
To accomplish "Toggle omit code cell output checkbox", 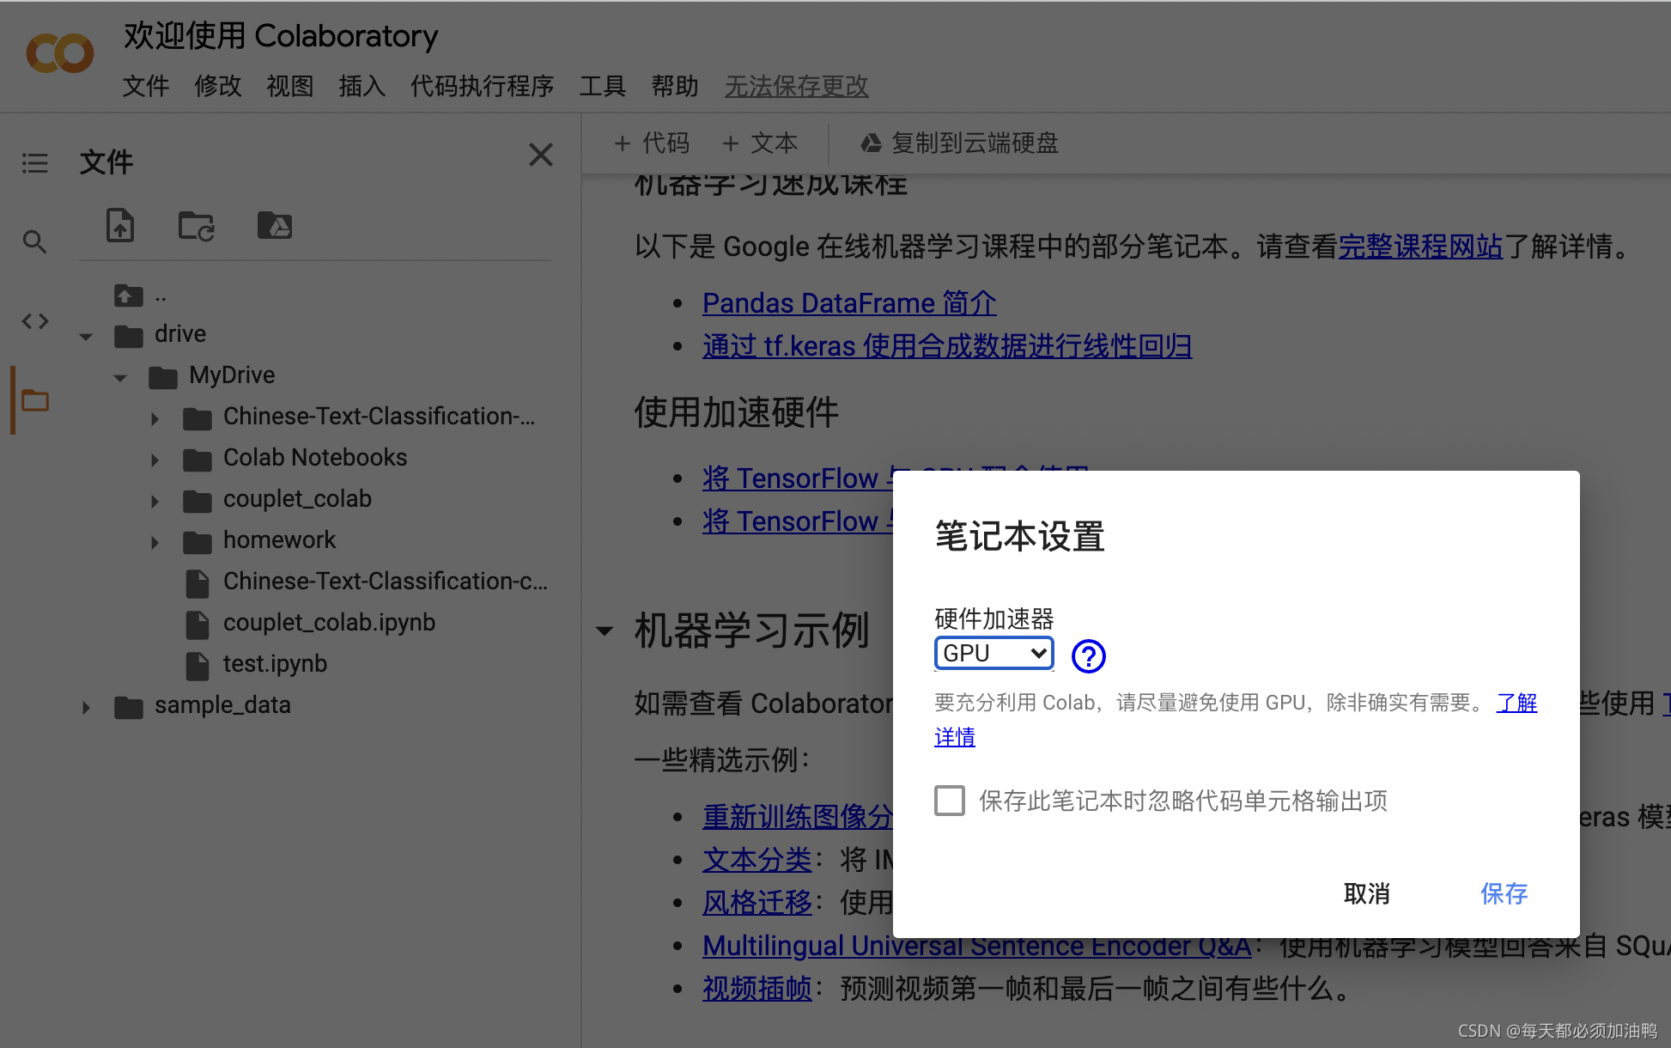I will pos(950,801).
